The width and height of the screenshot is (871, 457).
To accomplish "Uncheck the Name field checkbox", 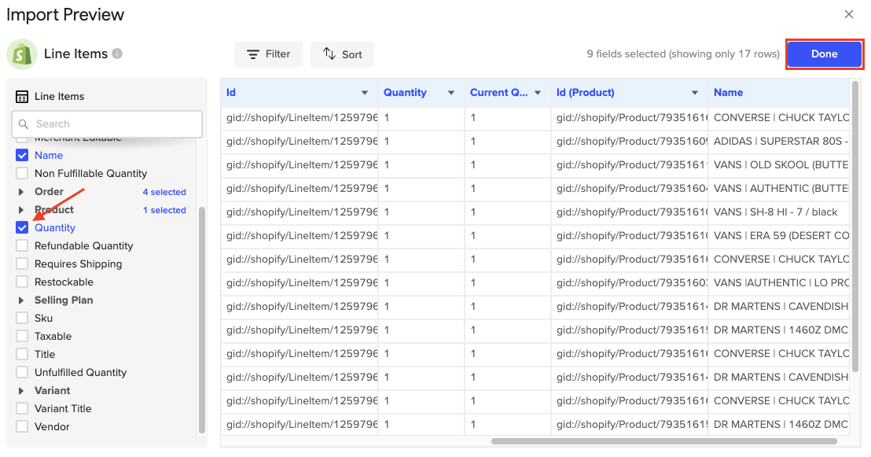I will click(22, 155).
